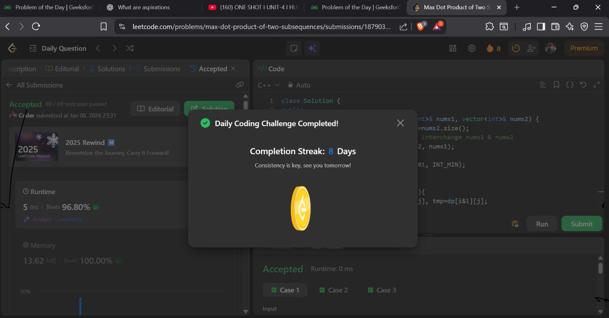609x318 pixels.
Task: Click the streak fire icon showing 8
Action: tap(493, 48)
